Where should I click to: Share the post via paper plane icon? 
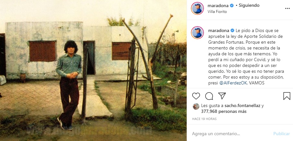(x=222, y=96)
